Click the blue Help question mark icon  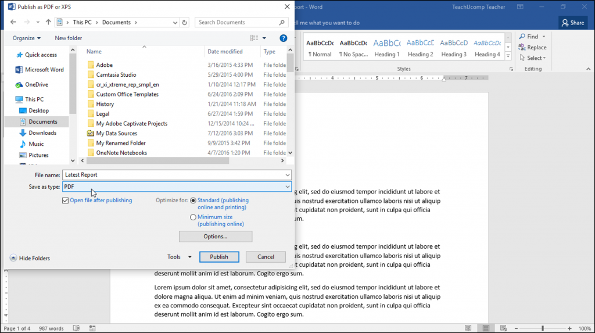pyautogui.click(x=284, y=38)
